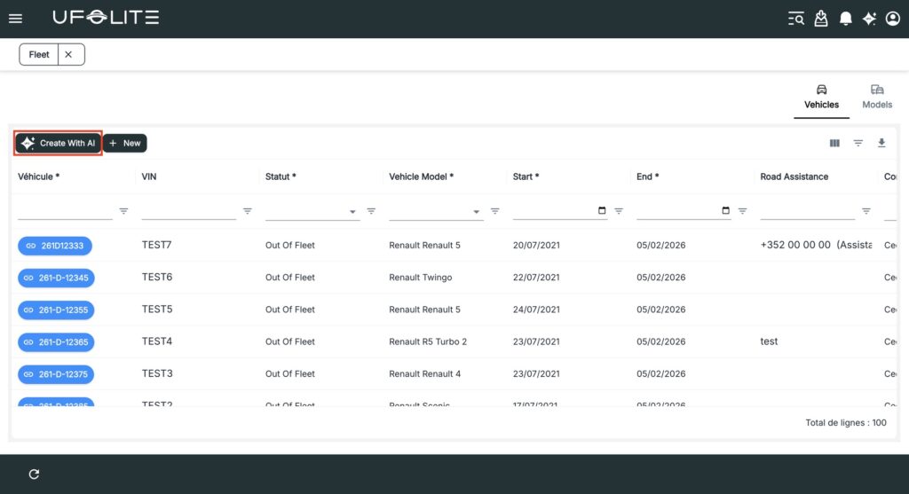909x494 pixels.
Task: Click the Véhicule filter text field
Action: [x=65, y=211]
